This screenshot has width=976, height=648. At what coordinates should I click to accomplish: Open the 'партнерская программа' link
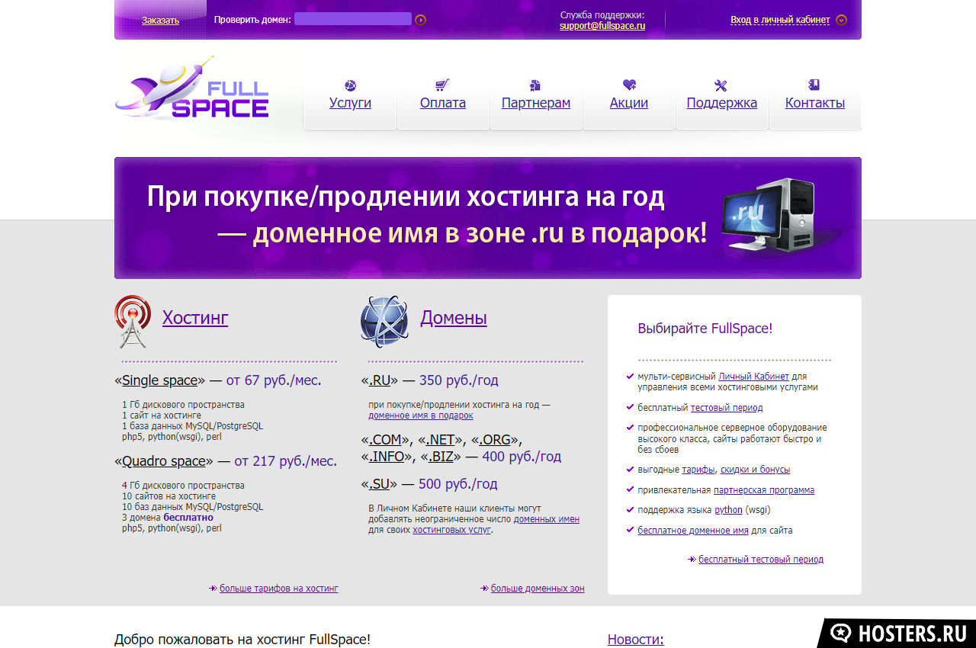point(763,490)
